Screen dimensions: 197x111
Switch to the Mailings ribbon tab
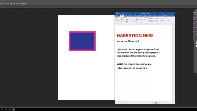pos(145,16)
